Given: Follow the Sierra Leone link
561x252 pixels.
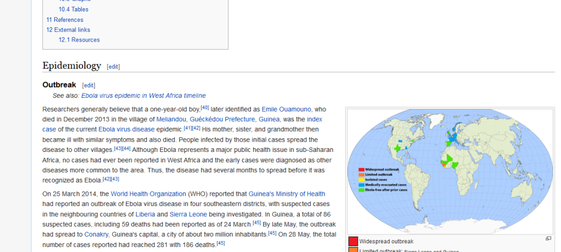Looking at the screenshot, I should pos(188,214).
